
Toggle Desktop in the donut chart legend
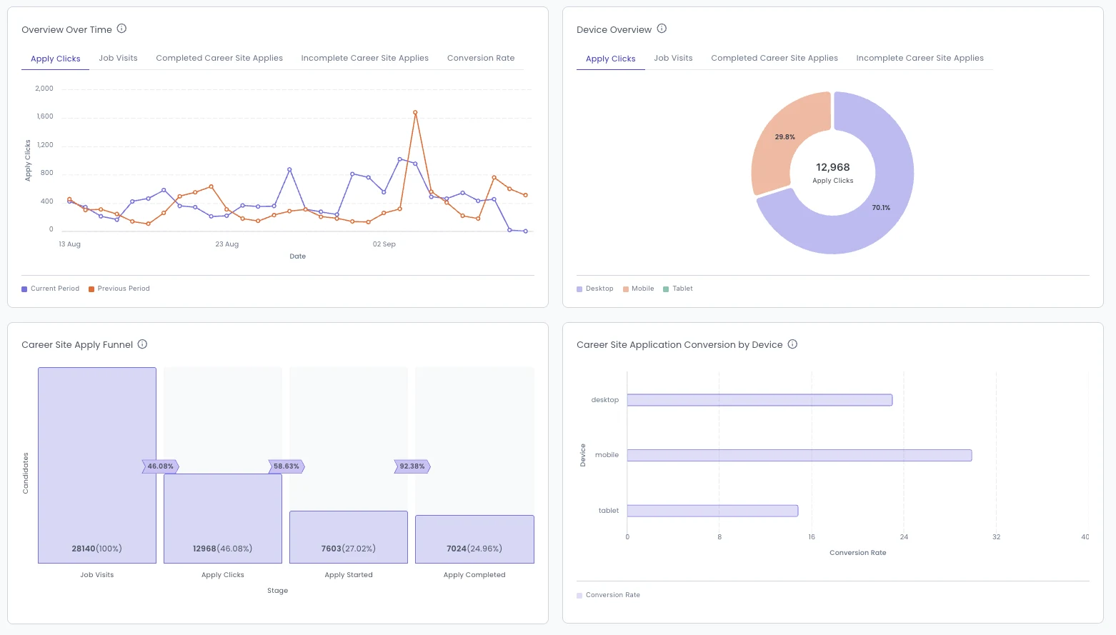point(595,289)
